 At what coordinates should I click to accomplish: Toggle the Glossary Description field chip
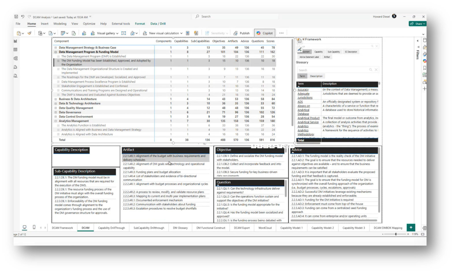coord(316,76)
